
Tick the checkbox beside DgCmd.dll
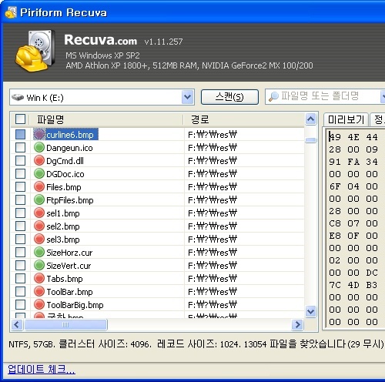click(20, 161)
